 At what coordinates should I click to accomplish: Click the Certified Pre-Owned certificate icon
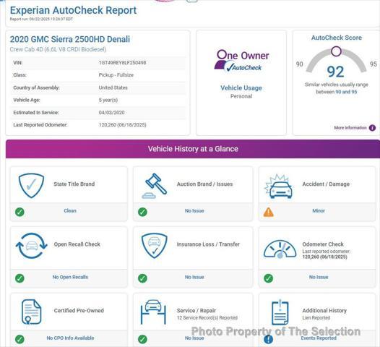(x=31, y=312)
